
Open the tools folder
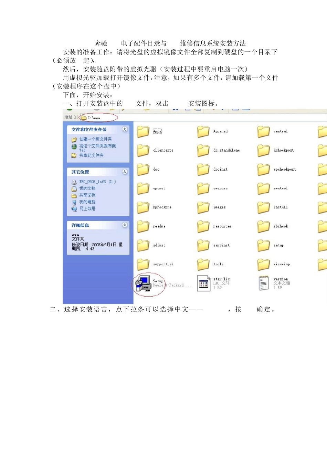210,264
